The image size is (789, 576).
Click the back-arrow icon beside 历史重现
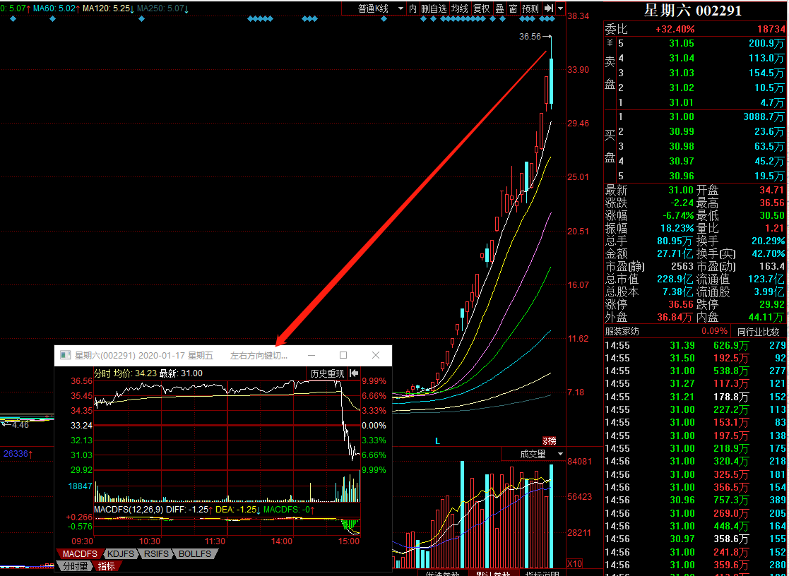354,373
